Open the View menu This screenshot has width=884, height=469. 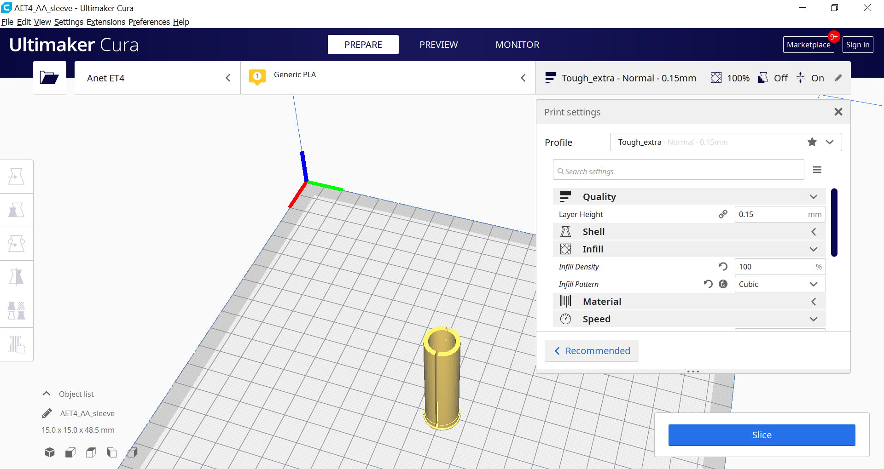point(42,22)
